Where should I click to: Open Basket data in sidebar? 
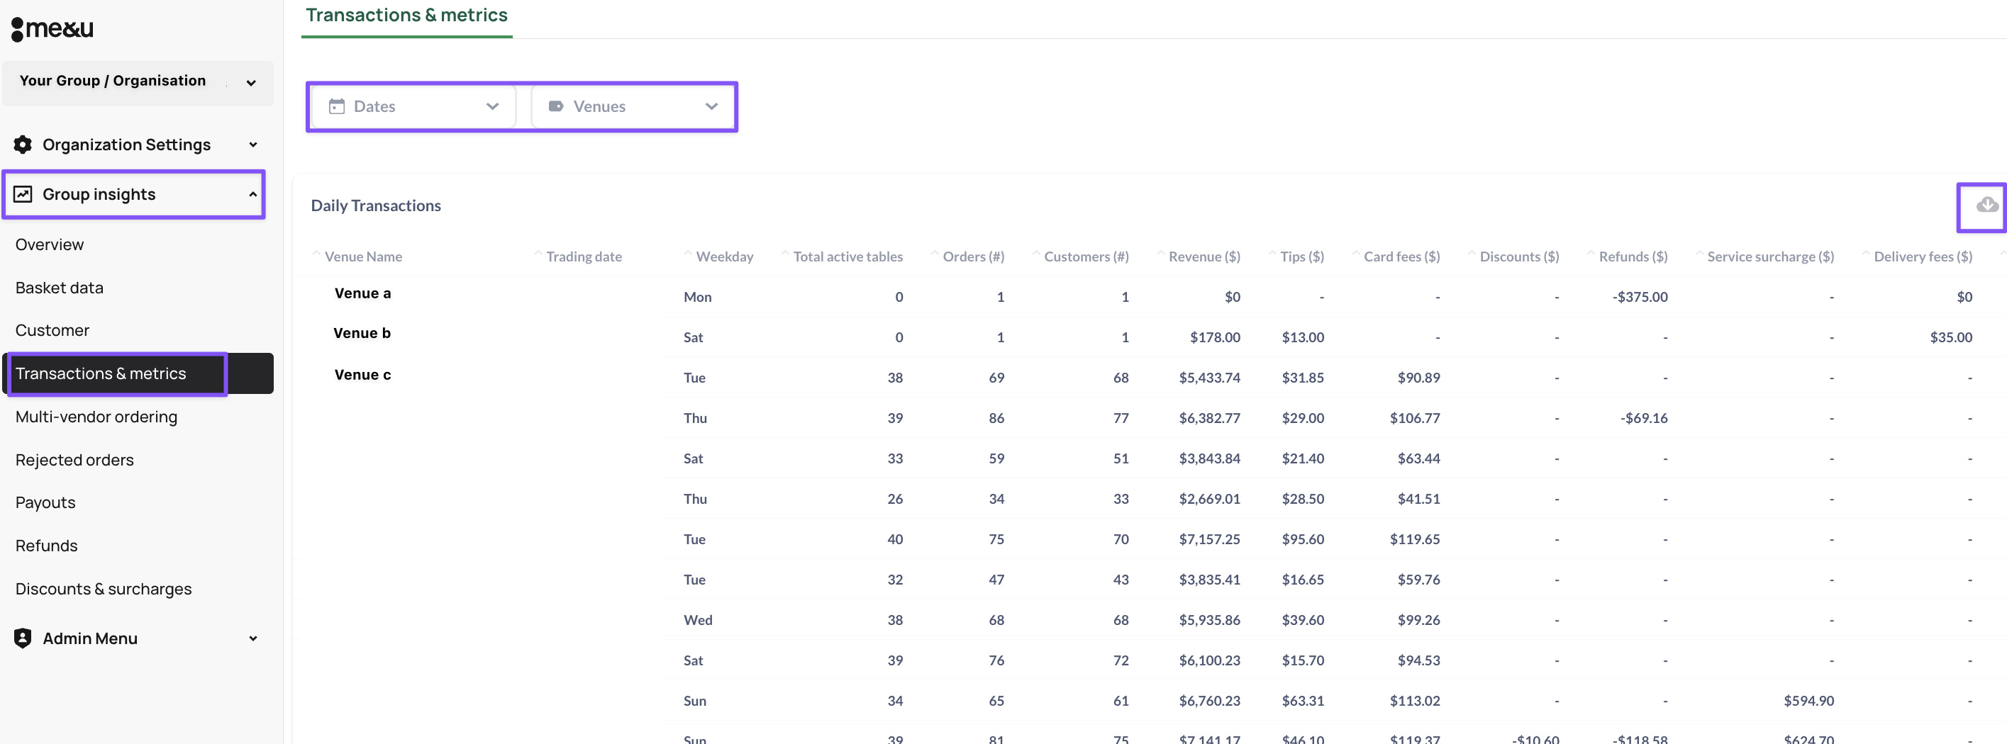tap(59, 288)
